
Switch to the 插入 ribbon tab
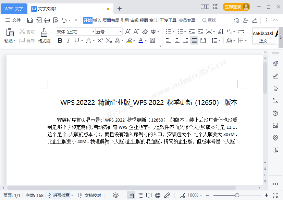(97, 21)
